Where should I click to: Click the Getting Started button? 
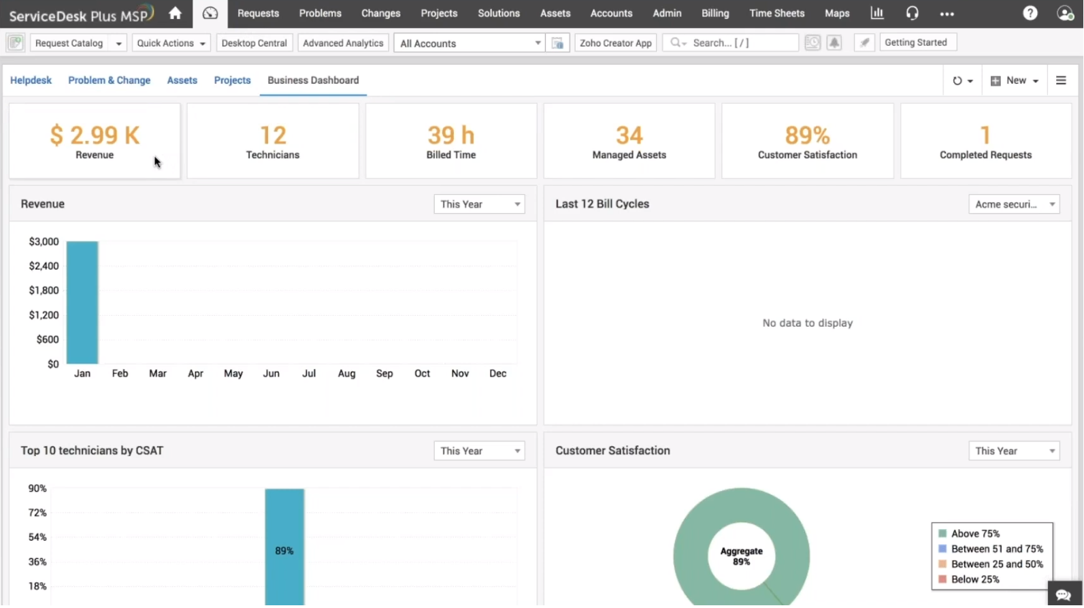(915, 42)
